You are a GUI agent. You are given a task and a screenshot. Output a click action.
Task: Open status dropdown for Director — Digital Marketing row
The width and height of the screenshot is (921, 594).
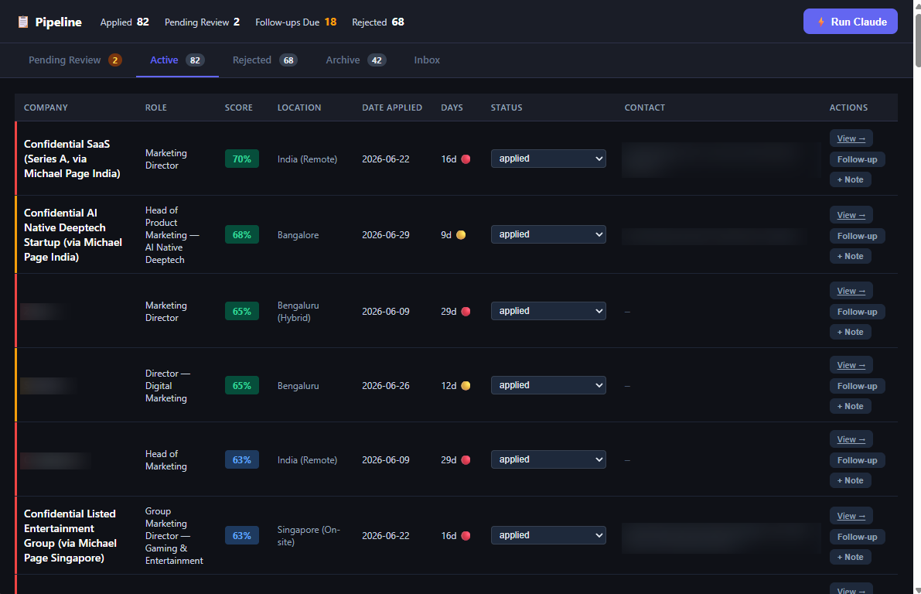coord(548,385)
